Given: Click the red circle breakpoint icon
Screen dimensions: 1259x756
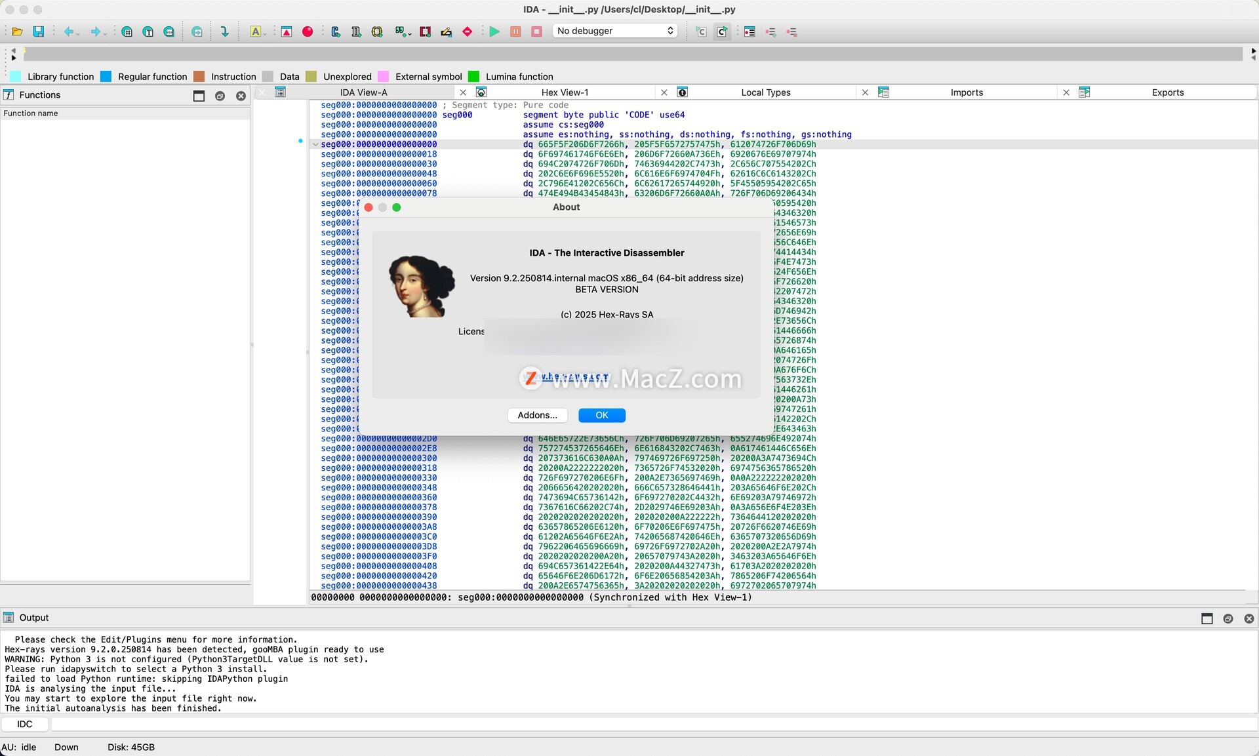Looking at the screenshot, I should (308, 31).
